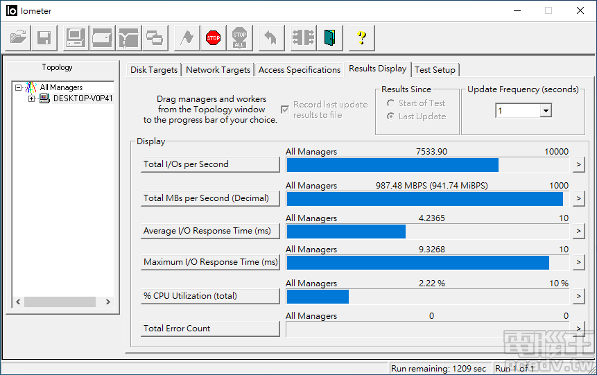Stop the current test with red STOP icon
597x375 pixels.
coord(214,37)
